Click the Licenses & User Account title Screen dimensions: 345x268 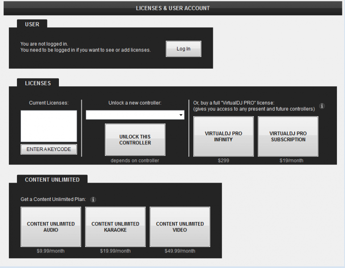pyautogui.click(x=173, y=8)
